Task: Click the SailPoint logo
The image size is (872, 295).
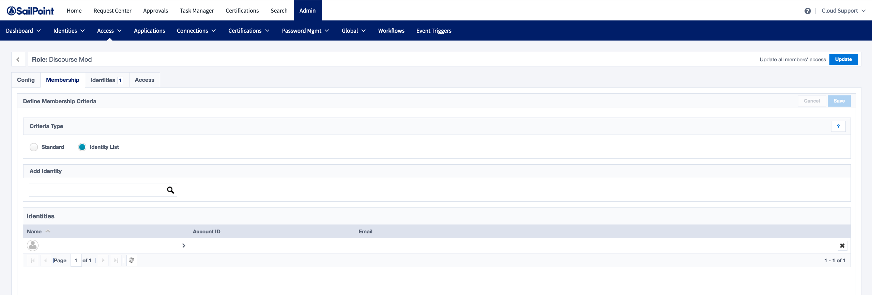Action: (30, 11)
